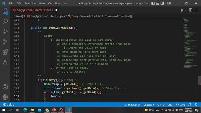Toggle bottom panel layout

[158, 3]
